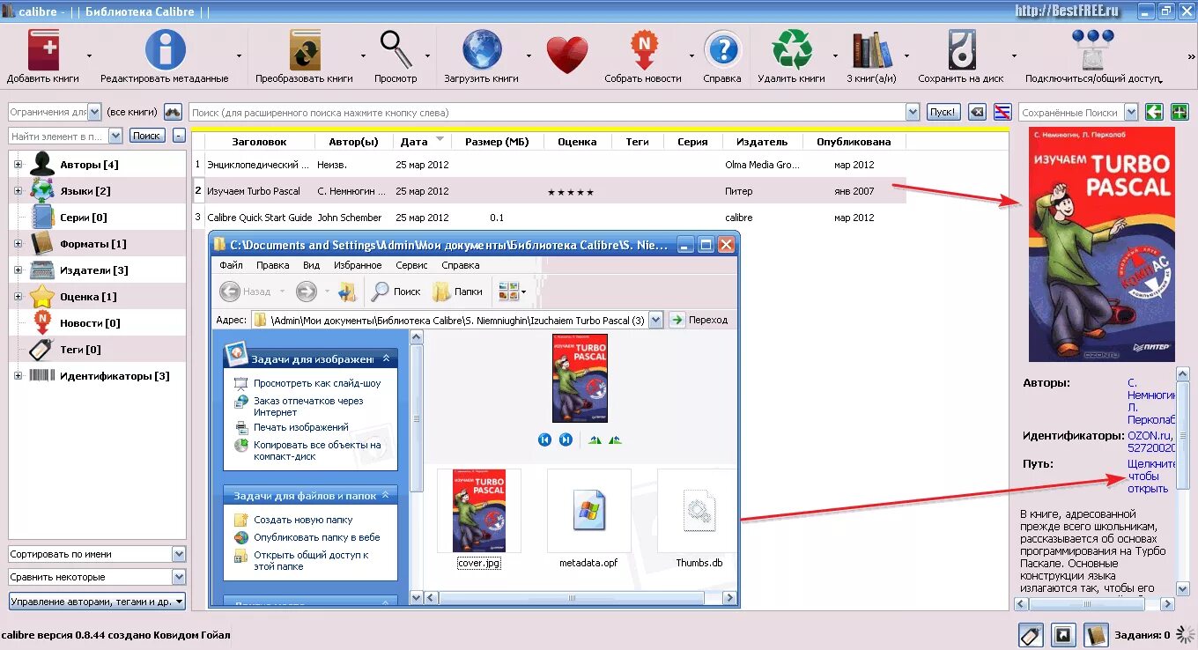
Task: Click Connect/share (Подключиться/общий доступ) icon
Action: [x=1093, y=50]
